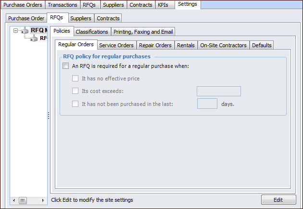Select the Regular Orders tab
The height and width of the screenshot is (209, 303).
tap(76, 44)
